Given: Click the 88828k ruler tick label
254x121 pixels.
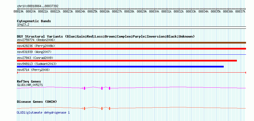Looking at the screenshot, I should [x=130, y=11].
